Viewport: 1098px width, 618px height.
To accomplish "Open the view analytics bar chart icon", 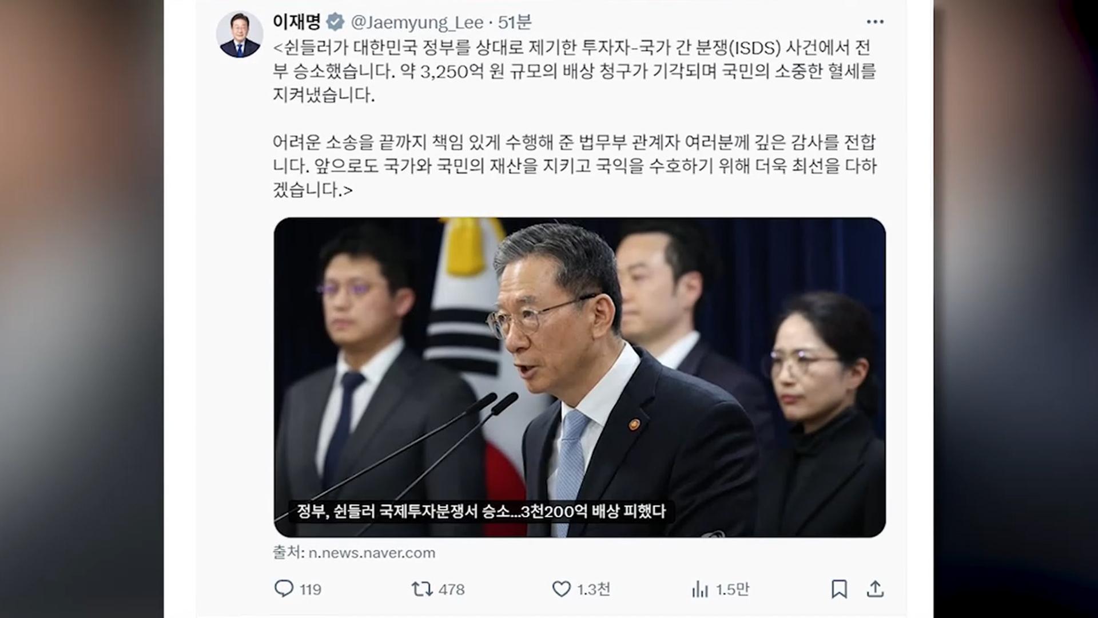I will click(x=700, y=589).
